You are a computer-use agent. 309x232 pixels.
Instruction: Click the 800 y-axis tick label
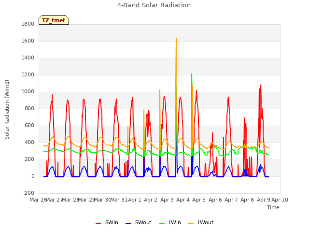(29, 108)
